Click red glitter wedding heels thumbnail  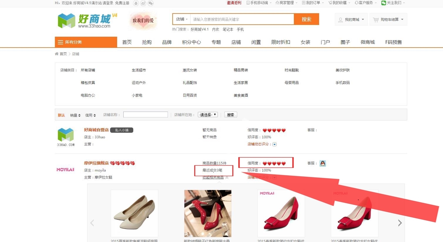coord(208,213)
